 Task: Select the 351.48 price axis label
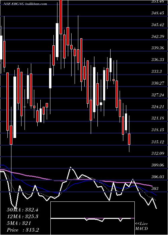click(x=158, y=1)
